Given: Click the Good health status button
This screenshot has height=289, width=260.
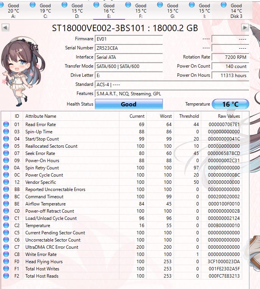Looking at the screenshot, I should click(x=129, y=104).
